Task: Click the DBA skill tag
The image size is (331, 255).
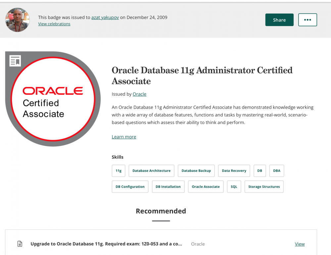Action: 277,171
